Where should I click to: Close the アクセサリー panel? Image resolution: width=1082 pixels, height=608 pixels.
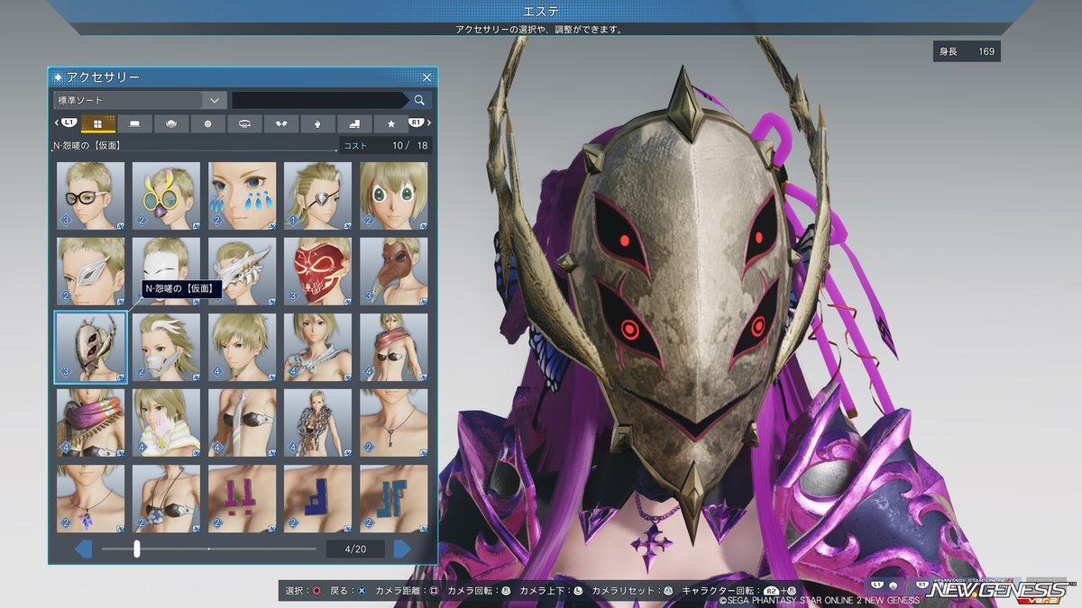click(426, 77)
